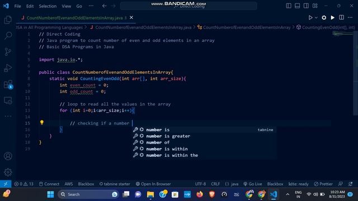
Task: Open the Selection menu
Action: [x=48, y=6]
